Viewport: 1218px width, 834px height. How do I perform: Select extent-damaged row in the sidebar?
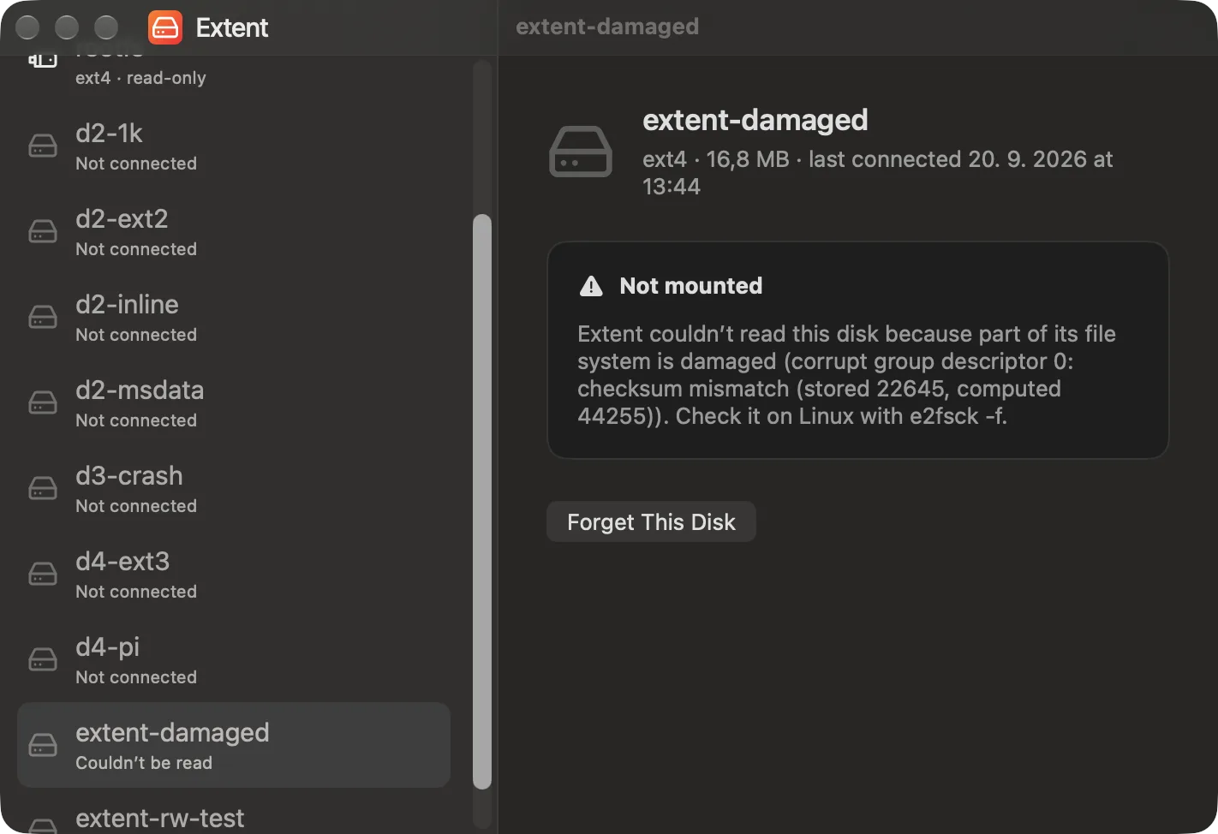coord(234,745)
